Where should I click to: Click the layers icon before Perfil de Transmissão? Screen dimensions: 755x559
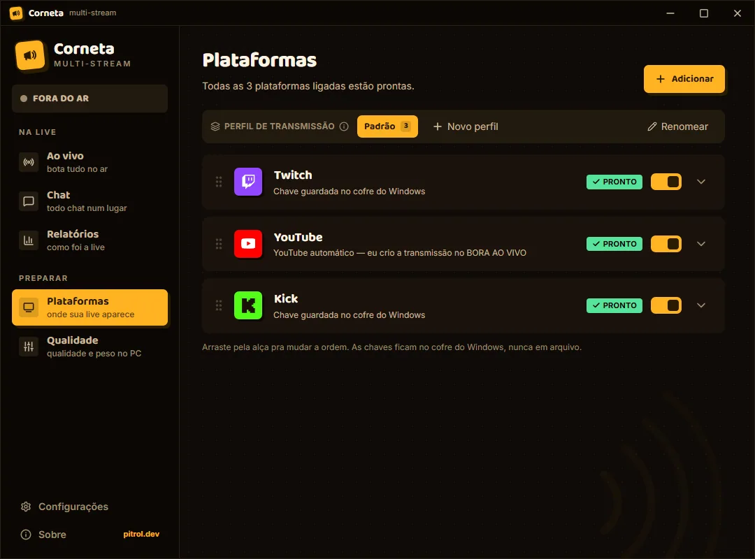tap(215, 126)
